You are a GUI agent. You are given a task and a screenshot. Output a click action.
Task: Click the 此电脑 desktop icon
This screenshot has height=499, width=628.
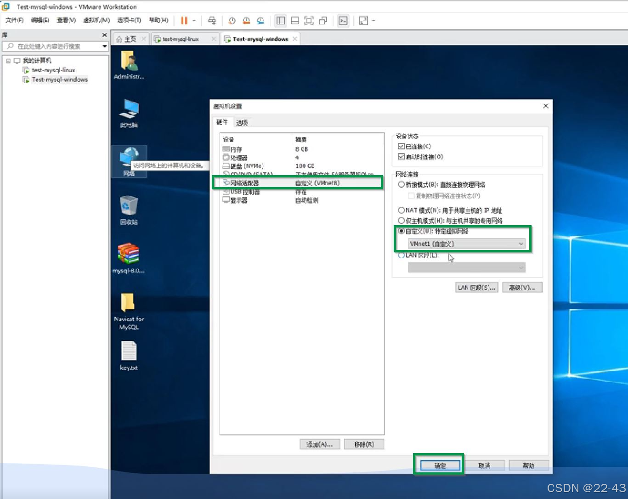click(129, 113)
